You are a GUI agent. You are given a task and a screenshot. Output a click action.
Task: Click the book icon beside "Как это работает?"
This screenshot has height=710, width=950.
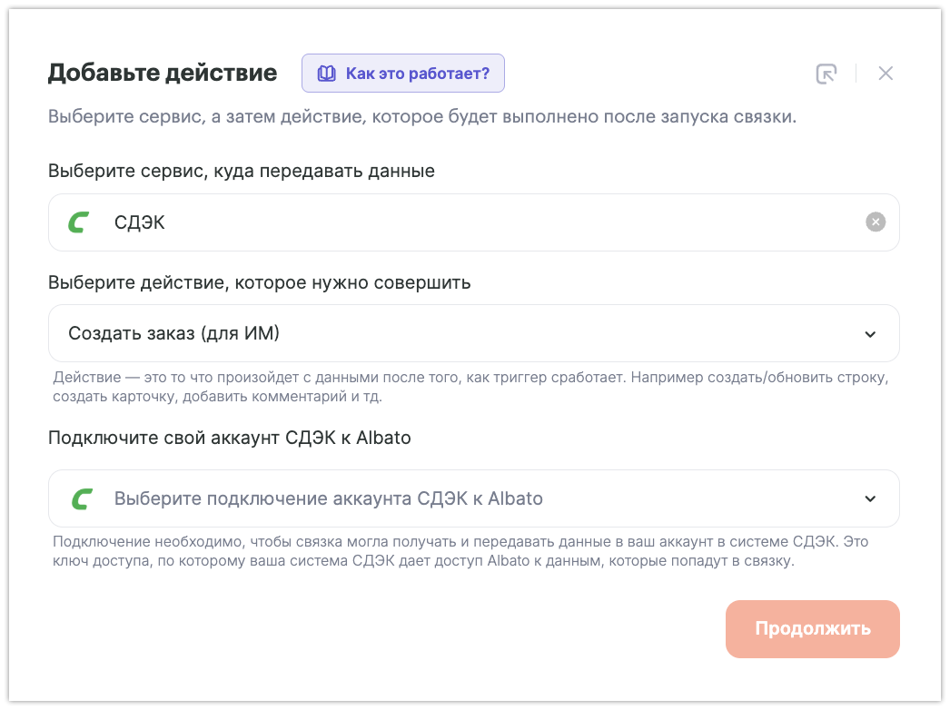(326, 74)
